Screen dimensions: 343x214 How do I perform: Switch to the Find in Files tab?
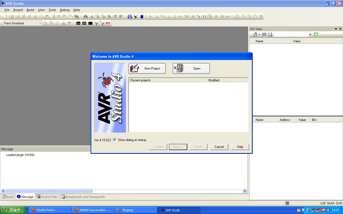[x=47, y=197]
